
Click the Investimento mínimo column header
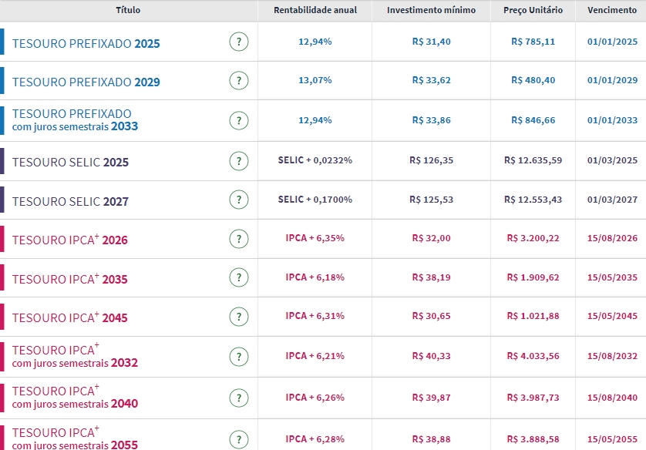[431, 11]
